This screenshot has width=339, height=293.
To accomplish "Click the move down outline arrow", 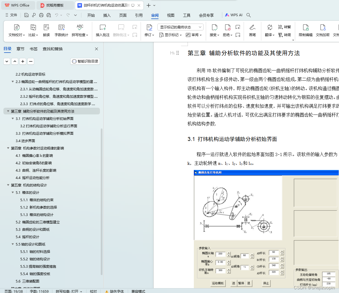I will (7, 61).
